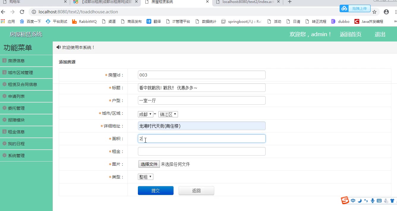Click the empty 租金 rent input field
This screenshot has height=211, width=397.
point(202,151)
